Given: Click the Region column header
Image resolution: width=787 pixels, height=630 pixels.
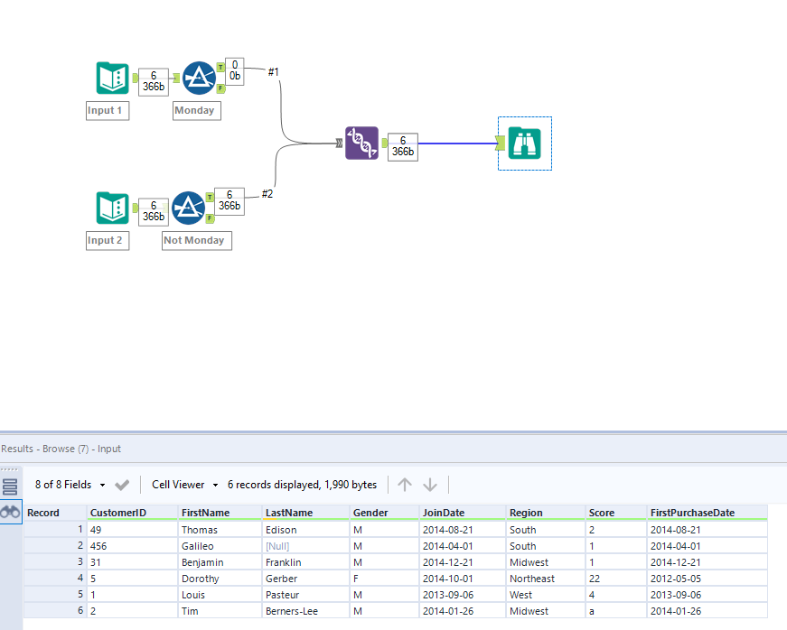Looking at the screenshot, I should click(x=546, y=513).
